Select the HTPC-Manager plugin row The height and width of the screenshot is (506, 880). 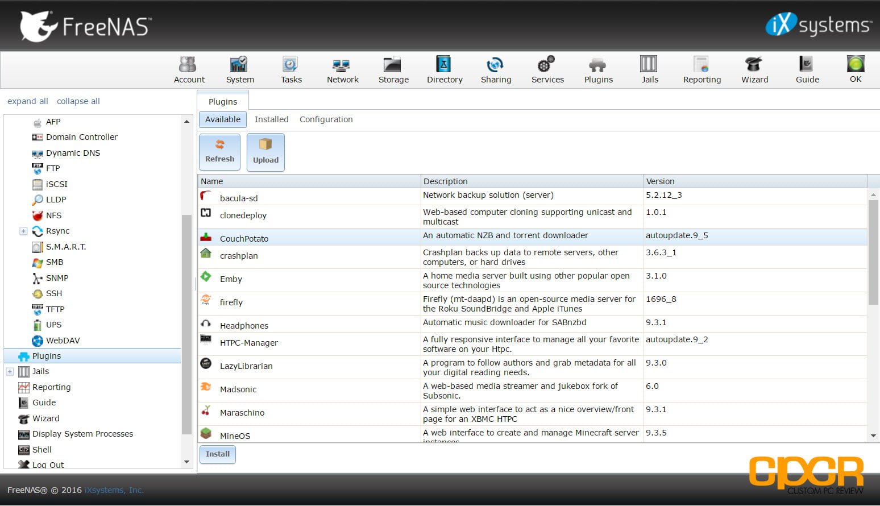[x=533, y=345]
